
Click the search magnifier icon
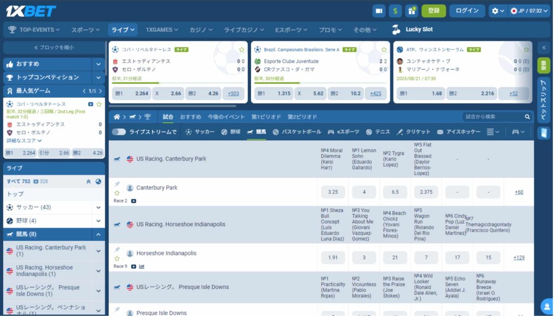click(527, 117)
